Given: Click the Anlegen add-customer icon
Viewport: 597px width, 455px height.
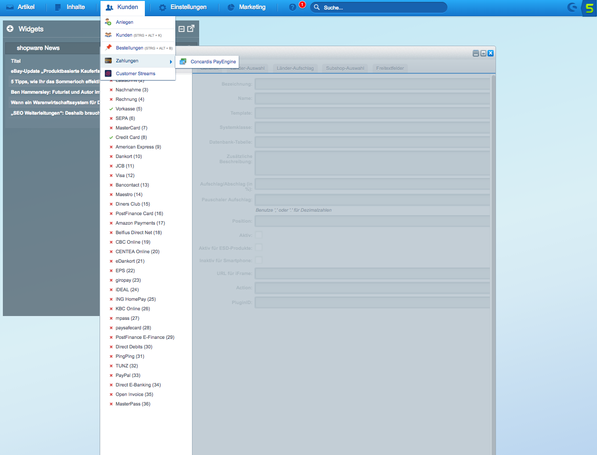Looking at the screenshot, I should [108, 22].
